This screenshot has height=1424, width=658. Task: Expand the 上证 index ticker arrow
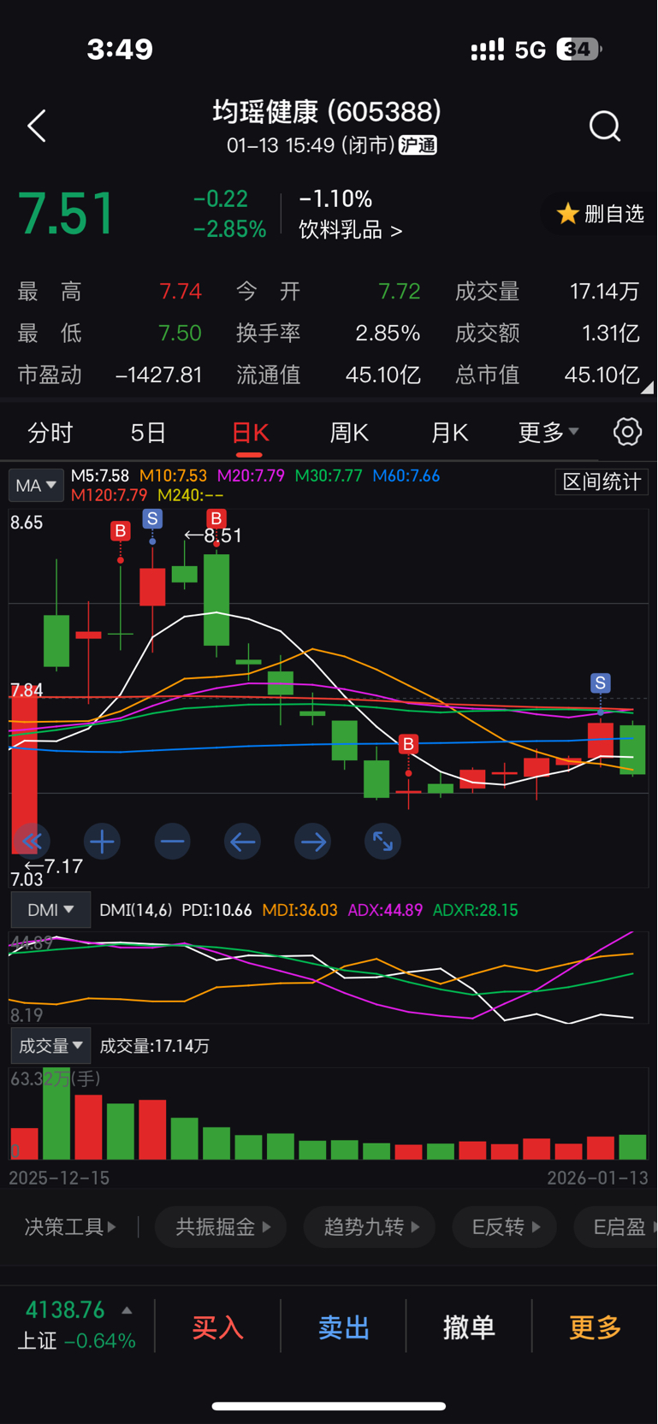tap(127, 1310)
